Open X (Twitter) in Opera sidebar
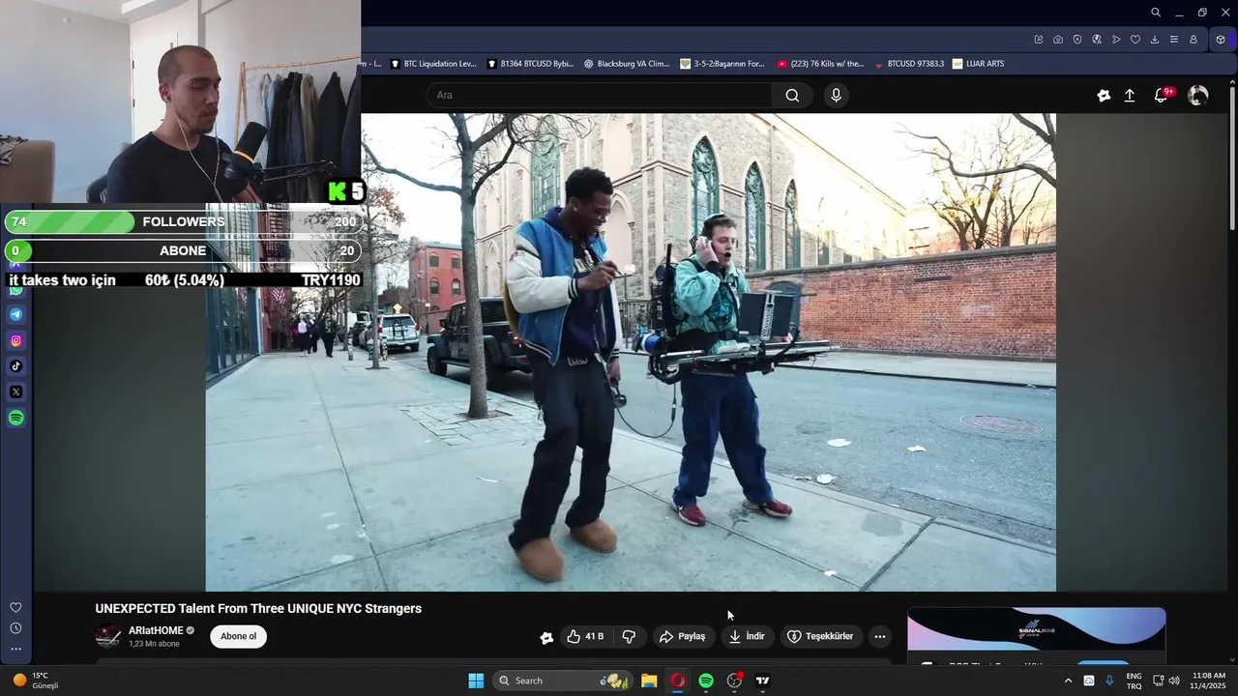Viewport: 1238px width, 696px height. coord(16,392)
